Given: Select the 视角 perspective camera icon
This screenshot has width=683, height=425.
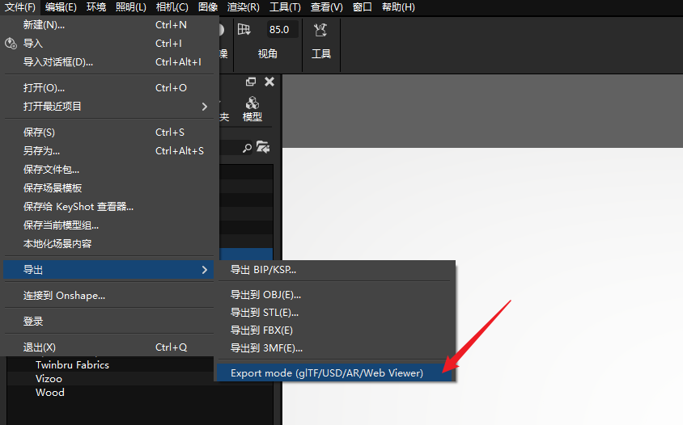Looking at the screenshot, I should click(244, 30).
